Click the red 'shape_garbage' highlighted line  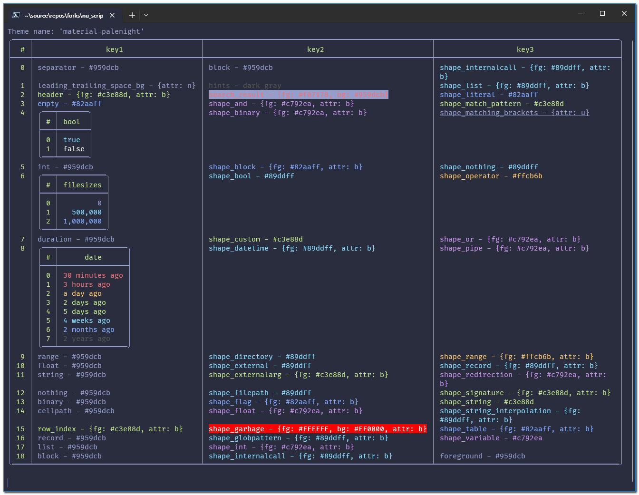point(318,429)
